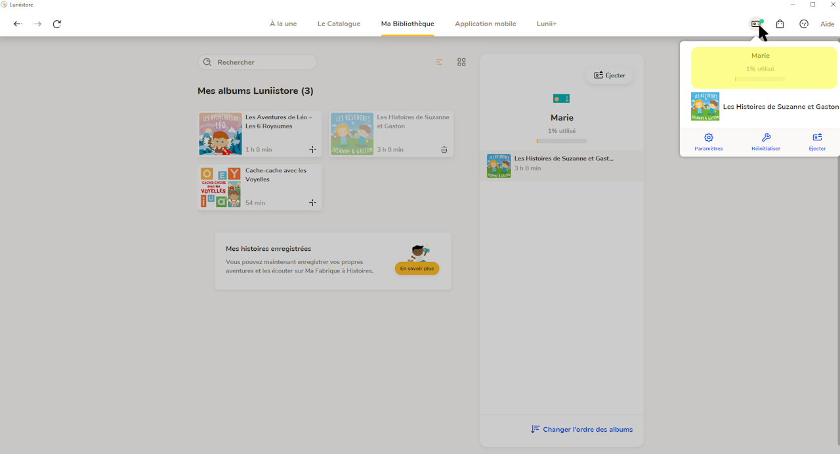Image resolution: width=840 pixels, height=454 pixels.
Task: Toggle the connected device icon in header
Action: tap(757, 24)
